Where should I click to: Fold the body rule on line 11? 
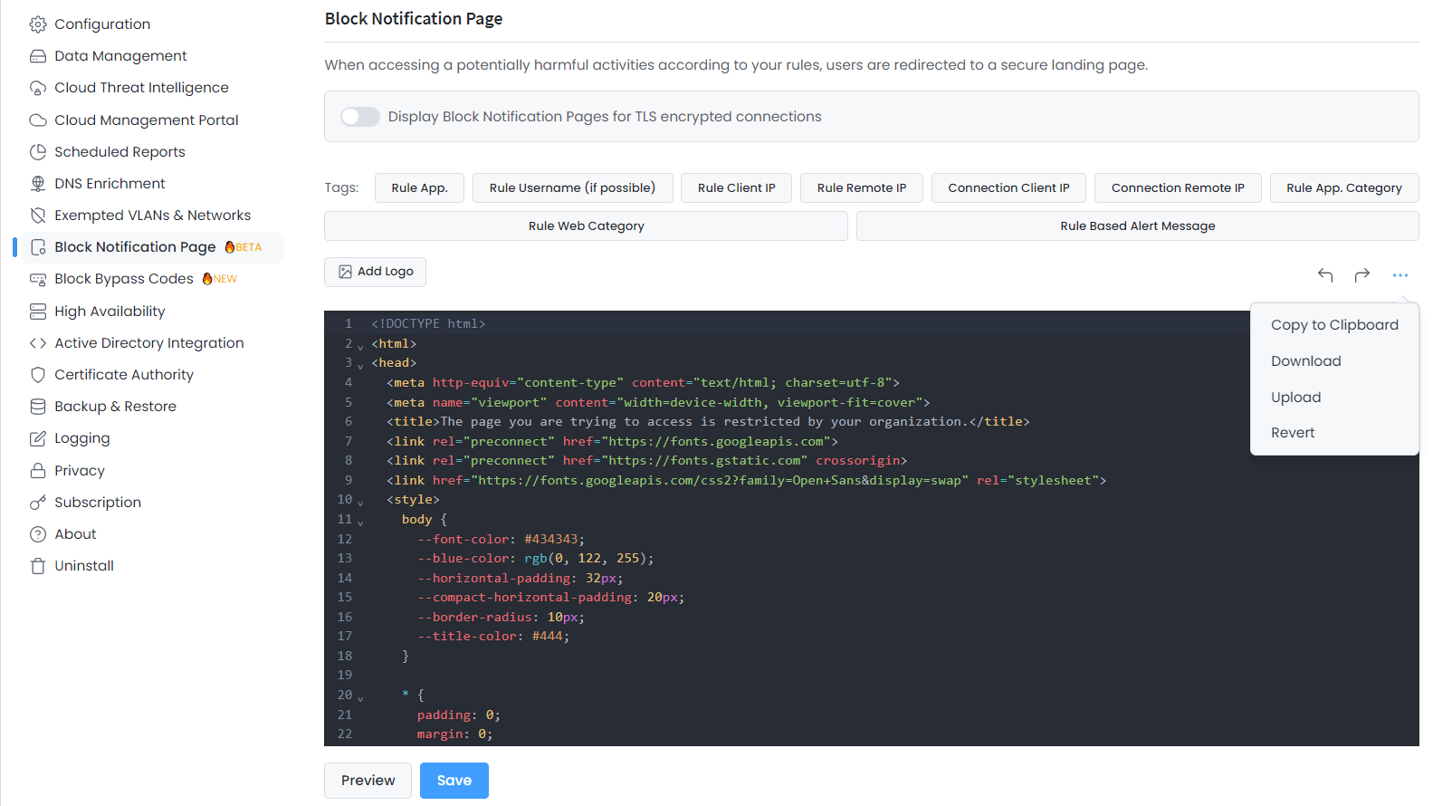pos(360,523)
